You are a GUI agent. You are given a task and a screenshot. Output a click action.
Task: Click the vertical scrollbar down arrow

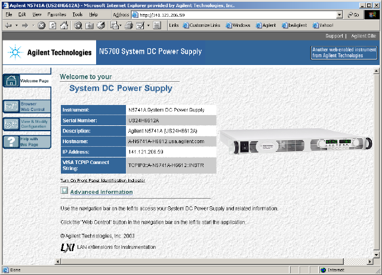376,255
